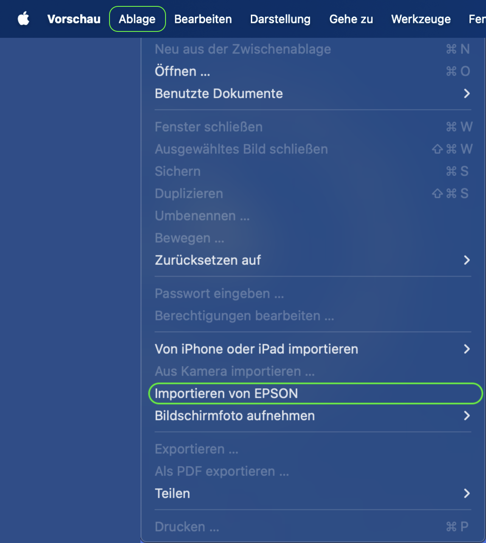This screenshot has width=486, height=543.
Task: Choose Öffnen … from the menu
Action: pos(183,71)
